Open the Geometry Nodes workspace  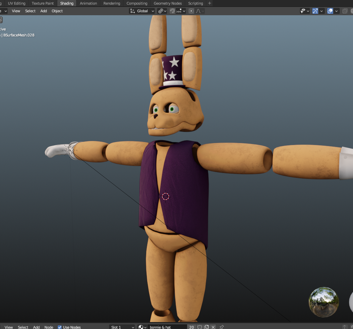click(168, 3)
